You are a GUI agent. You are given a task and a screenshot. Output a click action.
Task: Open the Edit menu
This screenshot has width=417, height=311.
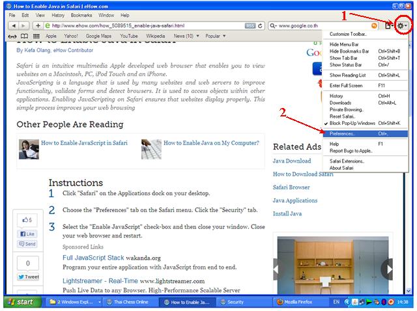click(x=25, y=16)
